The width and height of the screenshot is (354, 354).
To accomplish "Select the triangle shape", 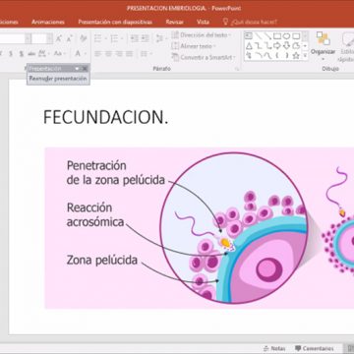I will pos(249,45).
